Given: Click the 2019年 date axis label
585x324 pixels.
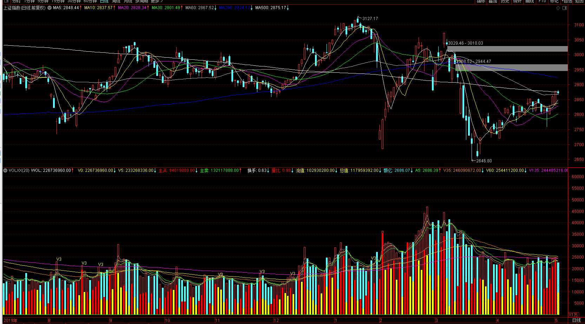Looking at the screenshot, I should tap(11, 320).
